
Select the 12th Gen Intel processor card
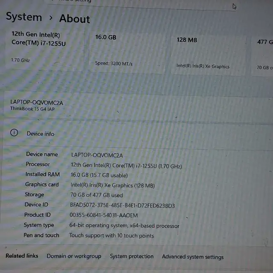click(x=45, y=49)
